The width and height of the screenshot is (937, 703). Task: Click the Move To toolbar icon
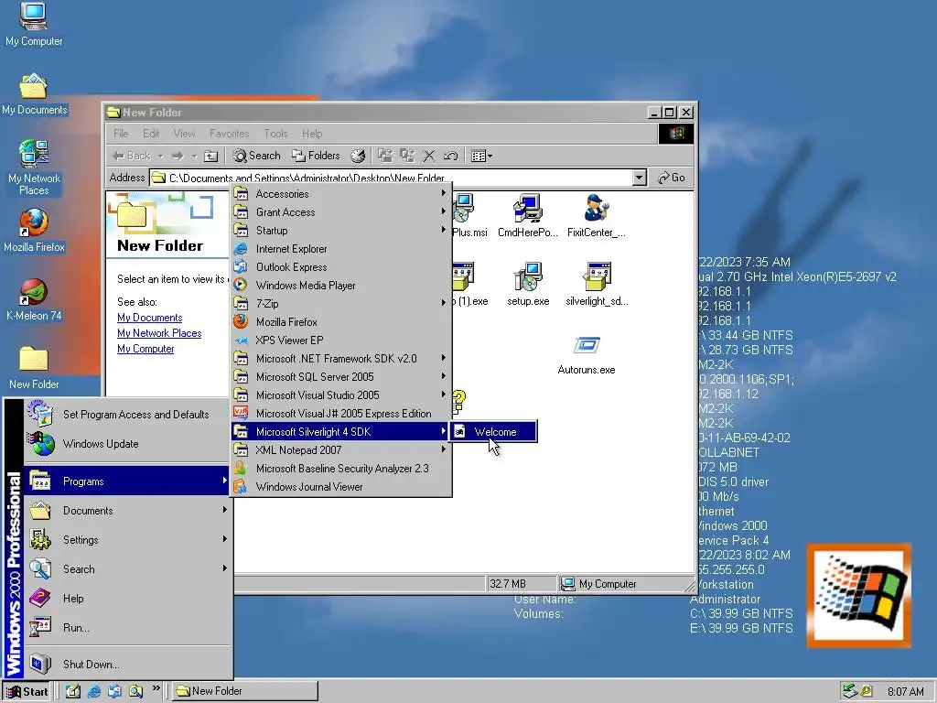tap(385, 156)
